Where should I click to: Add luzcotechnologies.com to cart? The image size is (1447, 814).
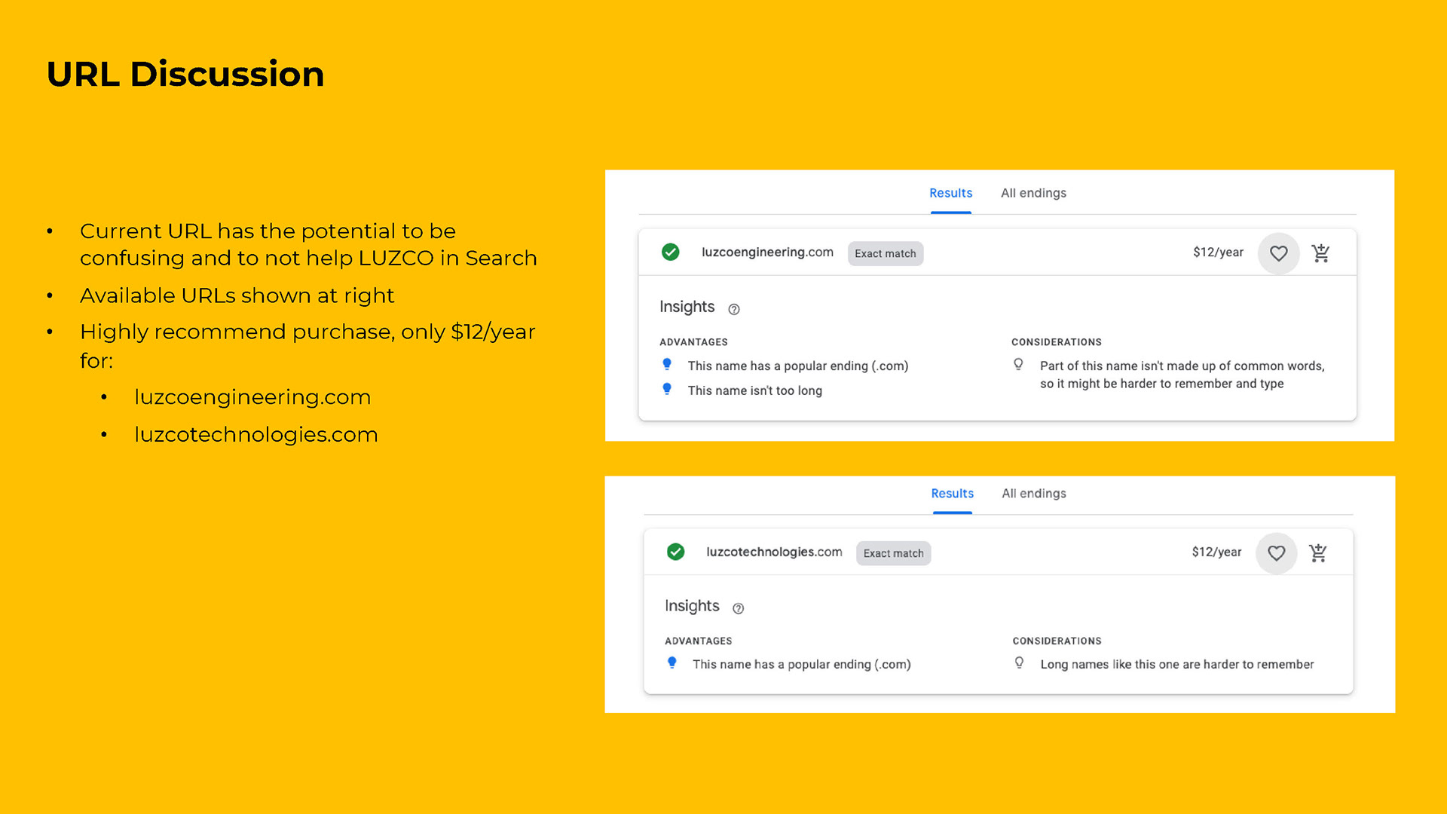click(x=1317, y=553)
